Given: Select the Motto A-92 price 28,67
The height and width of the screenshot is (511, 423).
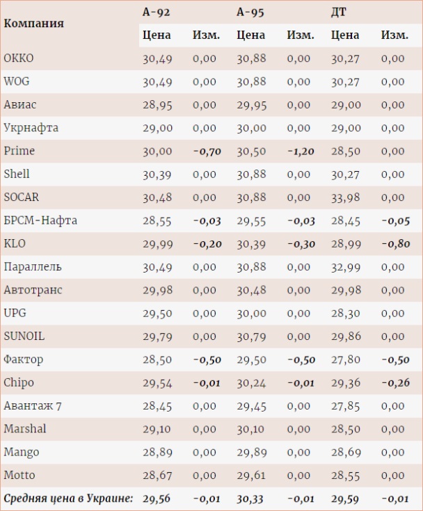Looking at the screenshot, I should tap(157, 476).
